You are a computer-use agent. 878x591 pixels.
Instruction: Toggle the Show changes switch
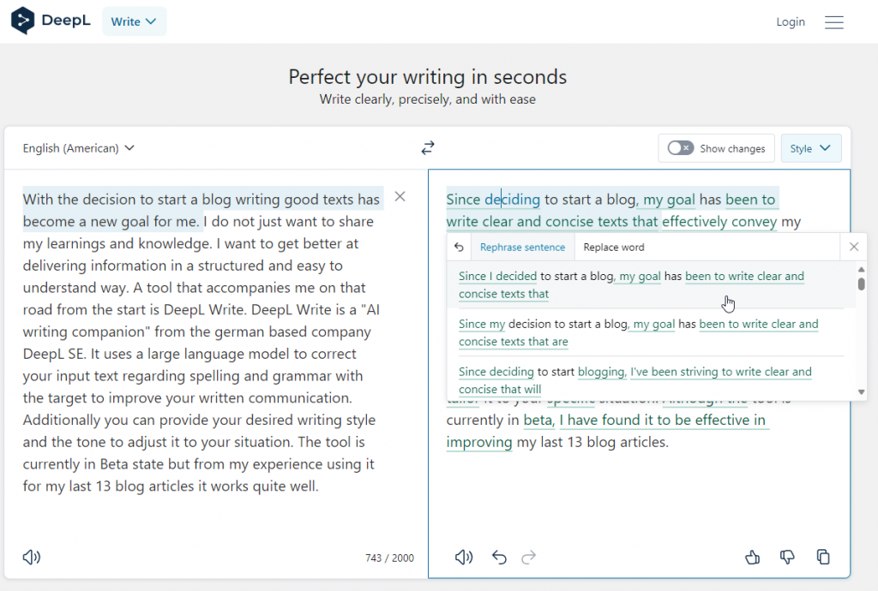pos(681,148)
